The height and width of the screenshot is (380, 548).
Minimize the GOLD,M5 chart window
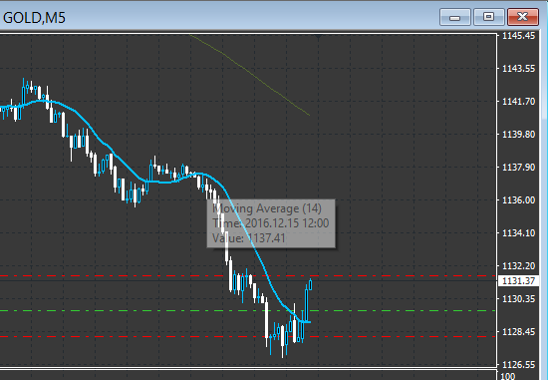454,17
